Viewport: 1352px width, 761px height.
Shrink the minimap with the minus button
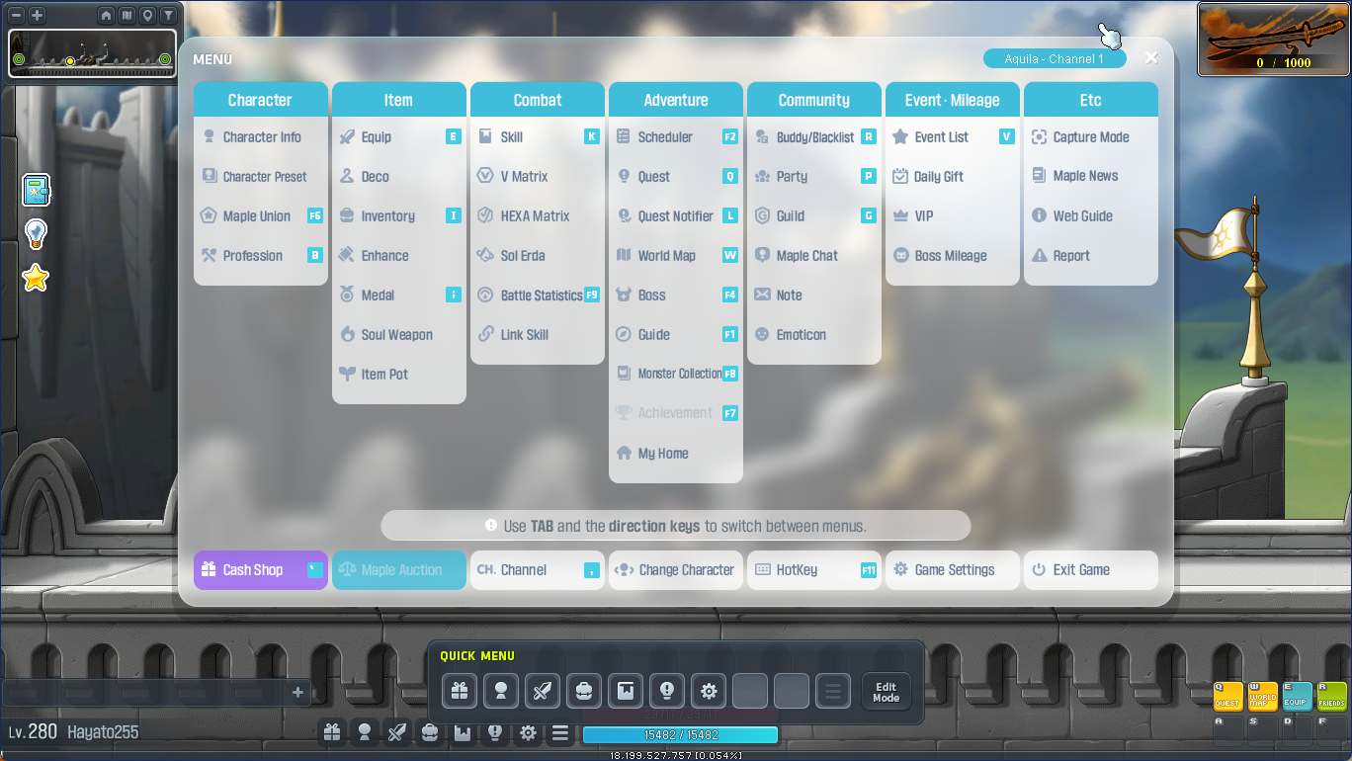point(17,16)
